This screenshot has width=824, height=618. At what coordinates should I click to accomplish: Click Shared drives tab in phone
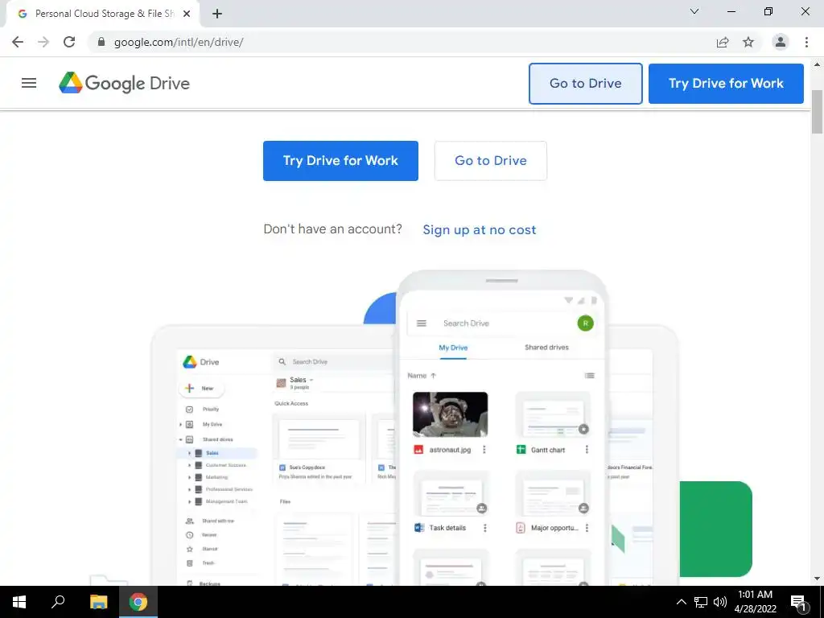(x=546, y=348)
